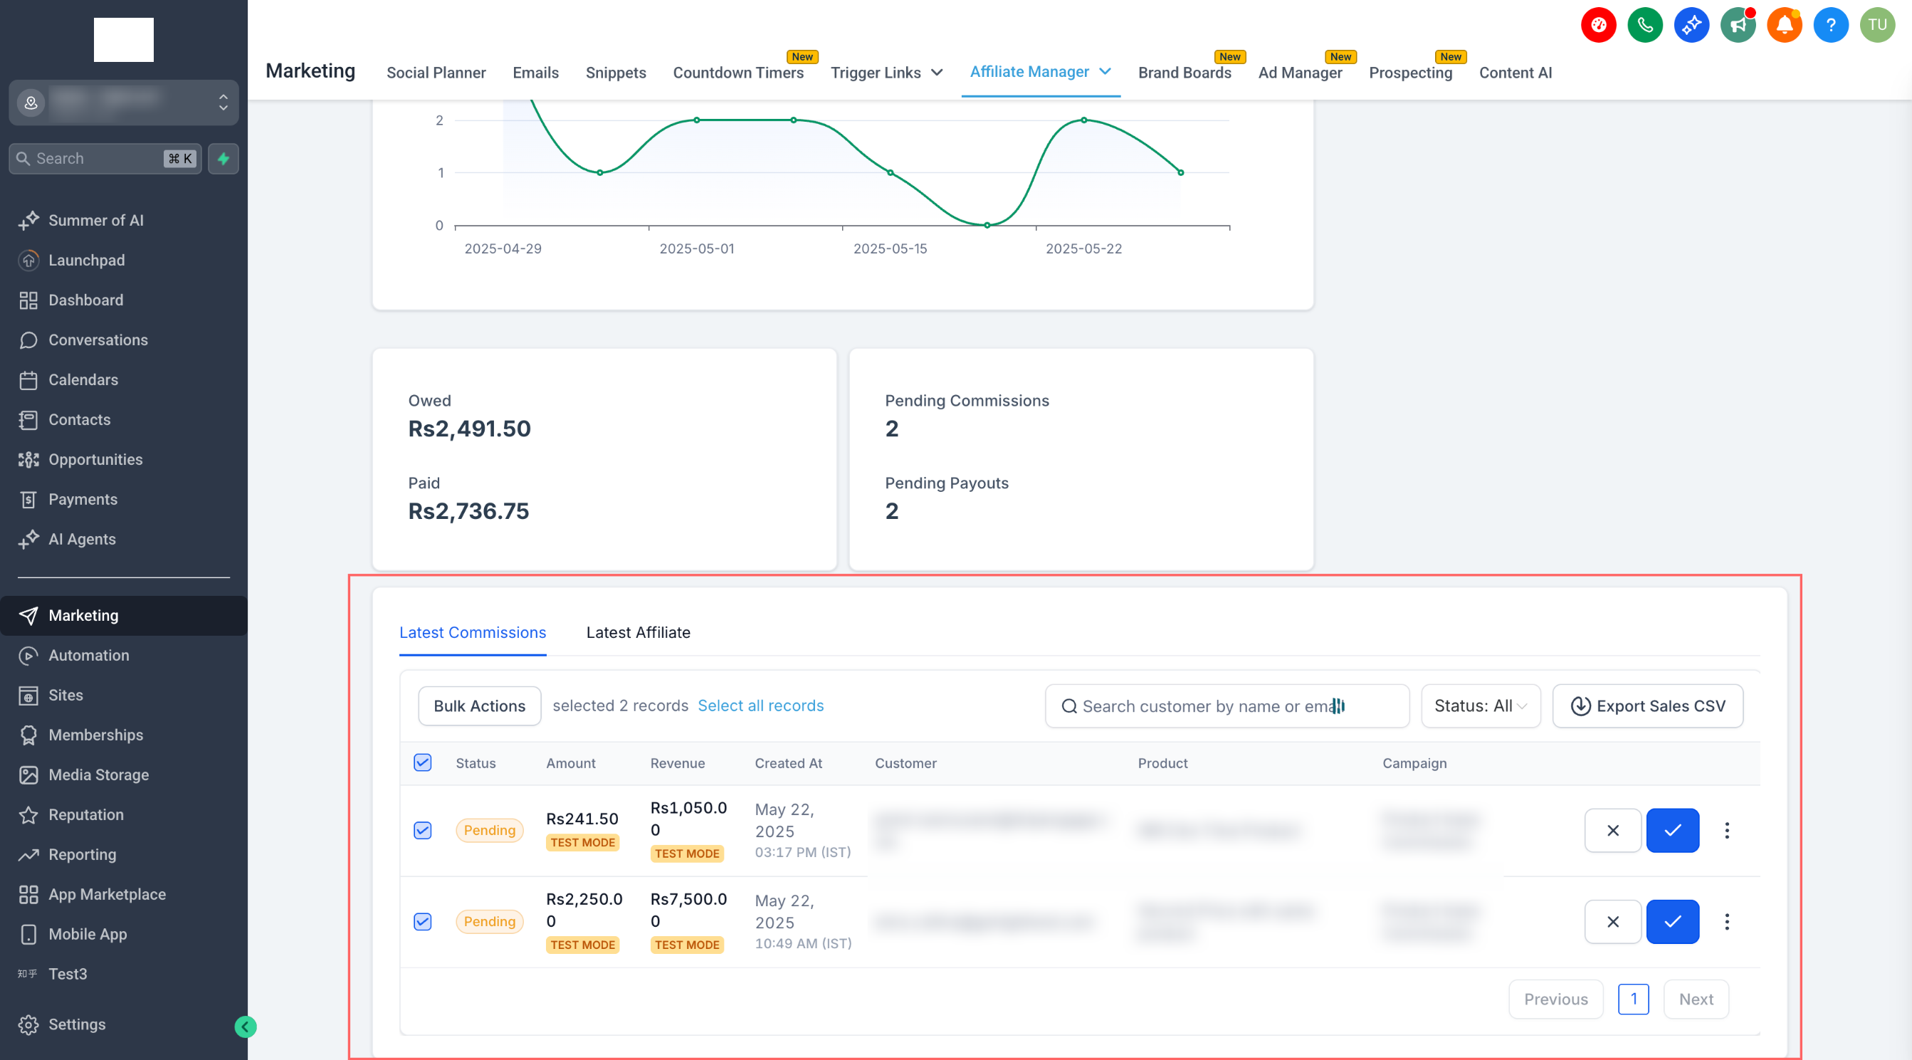Click the green lightning quick actions icon

point(224,158)
